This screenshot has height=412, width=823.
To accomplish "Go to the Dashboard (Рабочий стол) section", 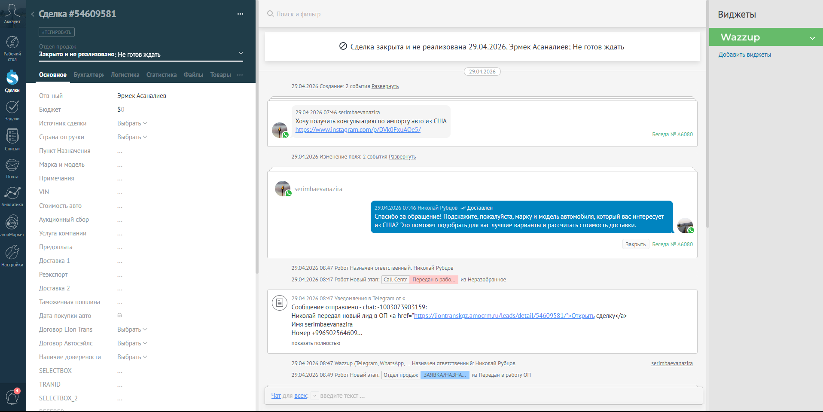I will 12,49.
